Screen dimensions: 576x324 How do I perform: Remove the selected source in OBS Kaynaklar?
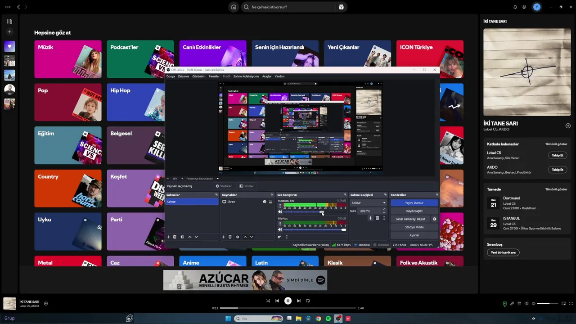point(230,237)
